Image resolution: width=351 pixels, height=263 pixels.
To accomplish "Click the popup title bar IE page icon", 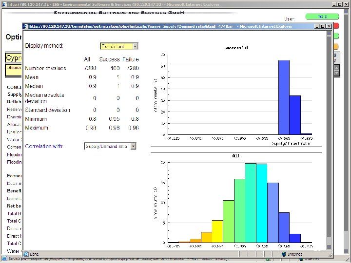I will pos(26,26).
